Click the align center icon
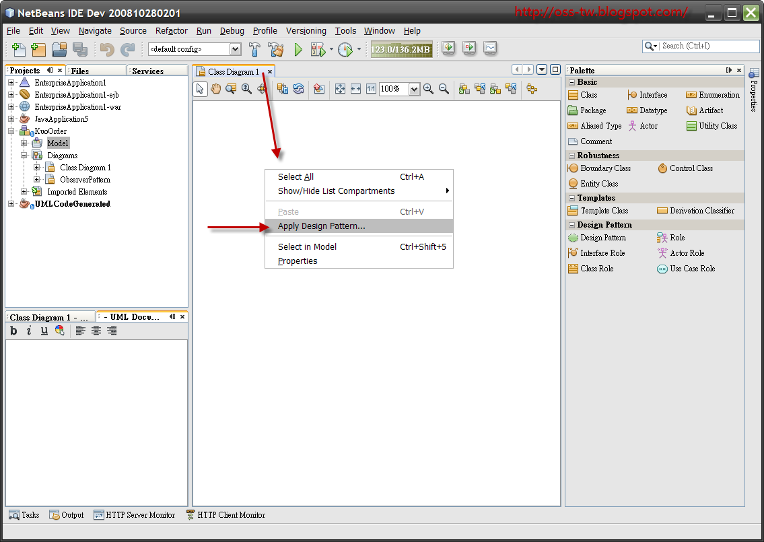This screenshot has width=764, height=542. tap(96, 331)
